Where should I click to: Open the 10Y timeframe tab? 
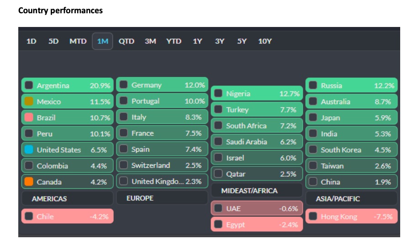tap(265, 41)
